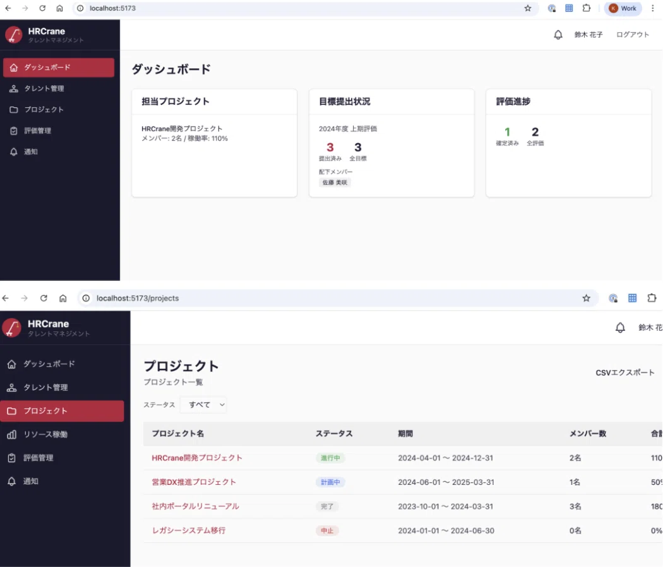This screenshot has width=663, height=567.
Task: Open 通知 in projects window sidebar
Action: pos(62,481)
